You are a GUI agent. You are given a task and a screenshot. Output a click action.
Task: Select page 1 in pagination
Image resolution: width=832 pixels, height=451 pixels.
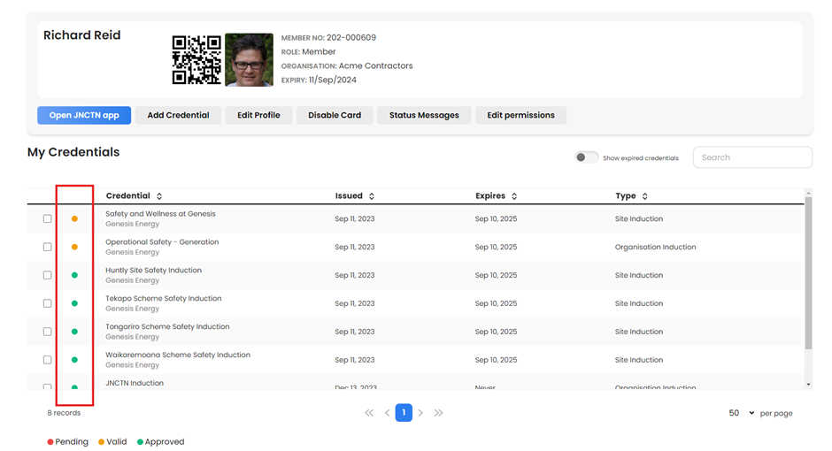tap(404, 413)
